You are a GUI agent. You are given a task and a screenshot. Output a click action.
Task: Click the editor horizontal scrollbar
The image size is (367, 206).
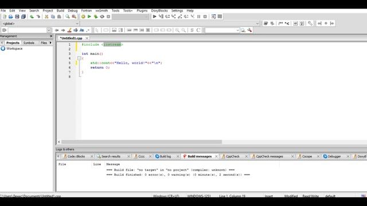click(x=142, y=142)
